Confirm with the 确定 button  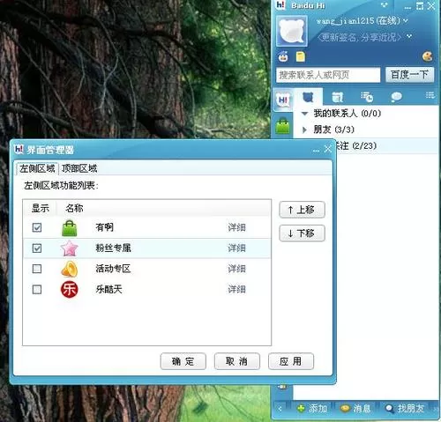[183, 361]
